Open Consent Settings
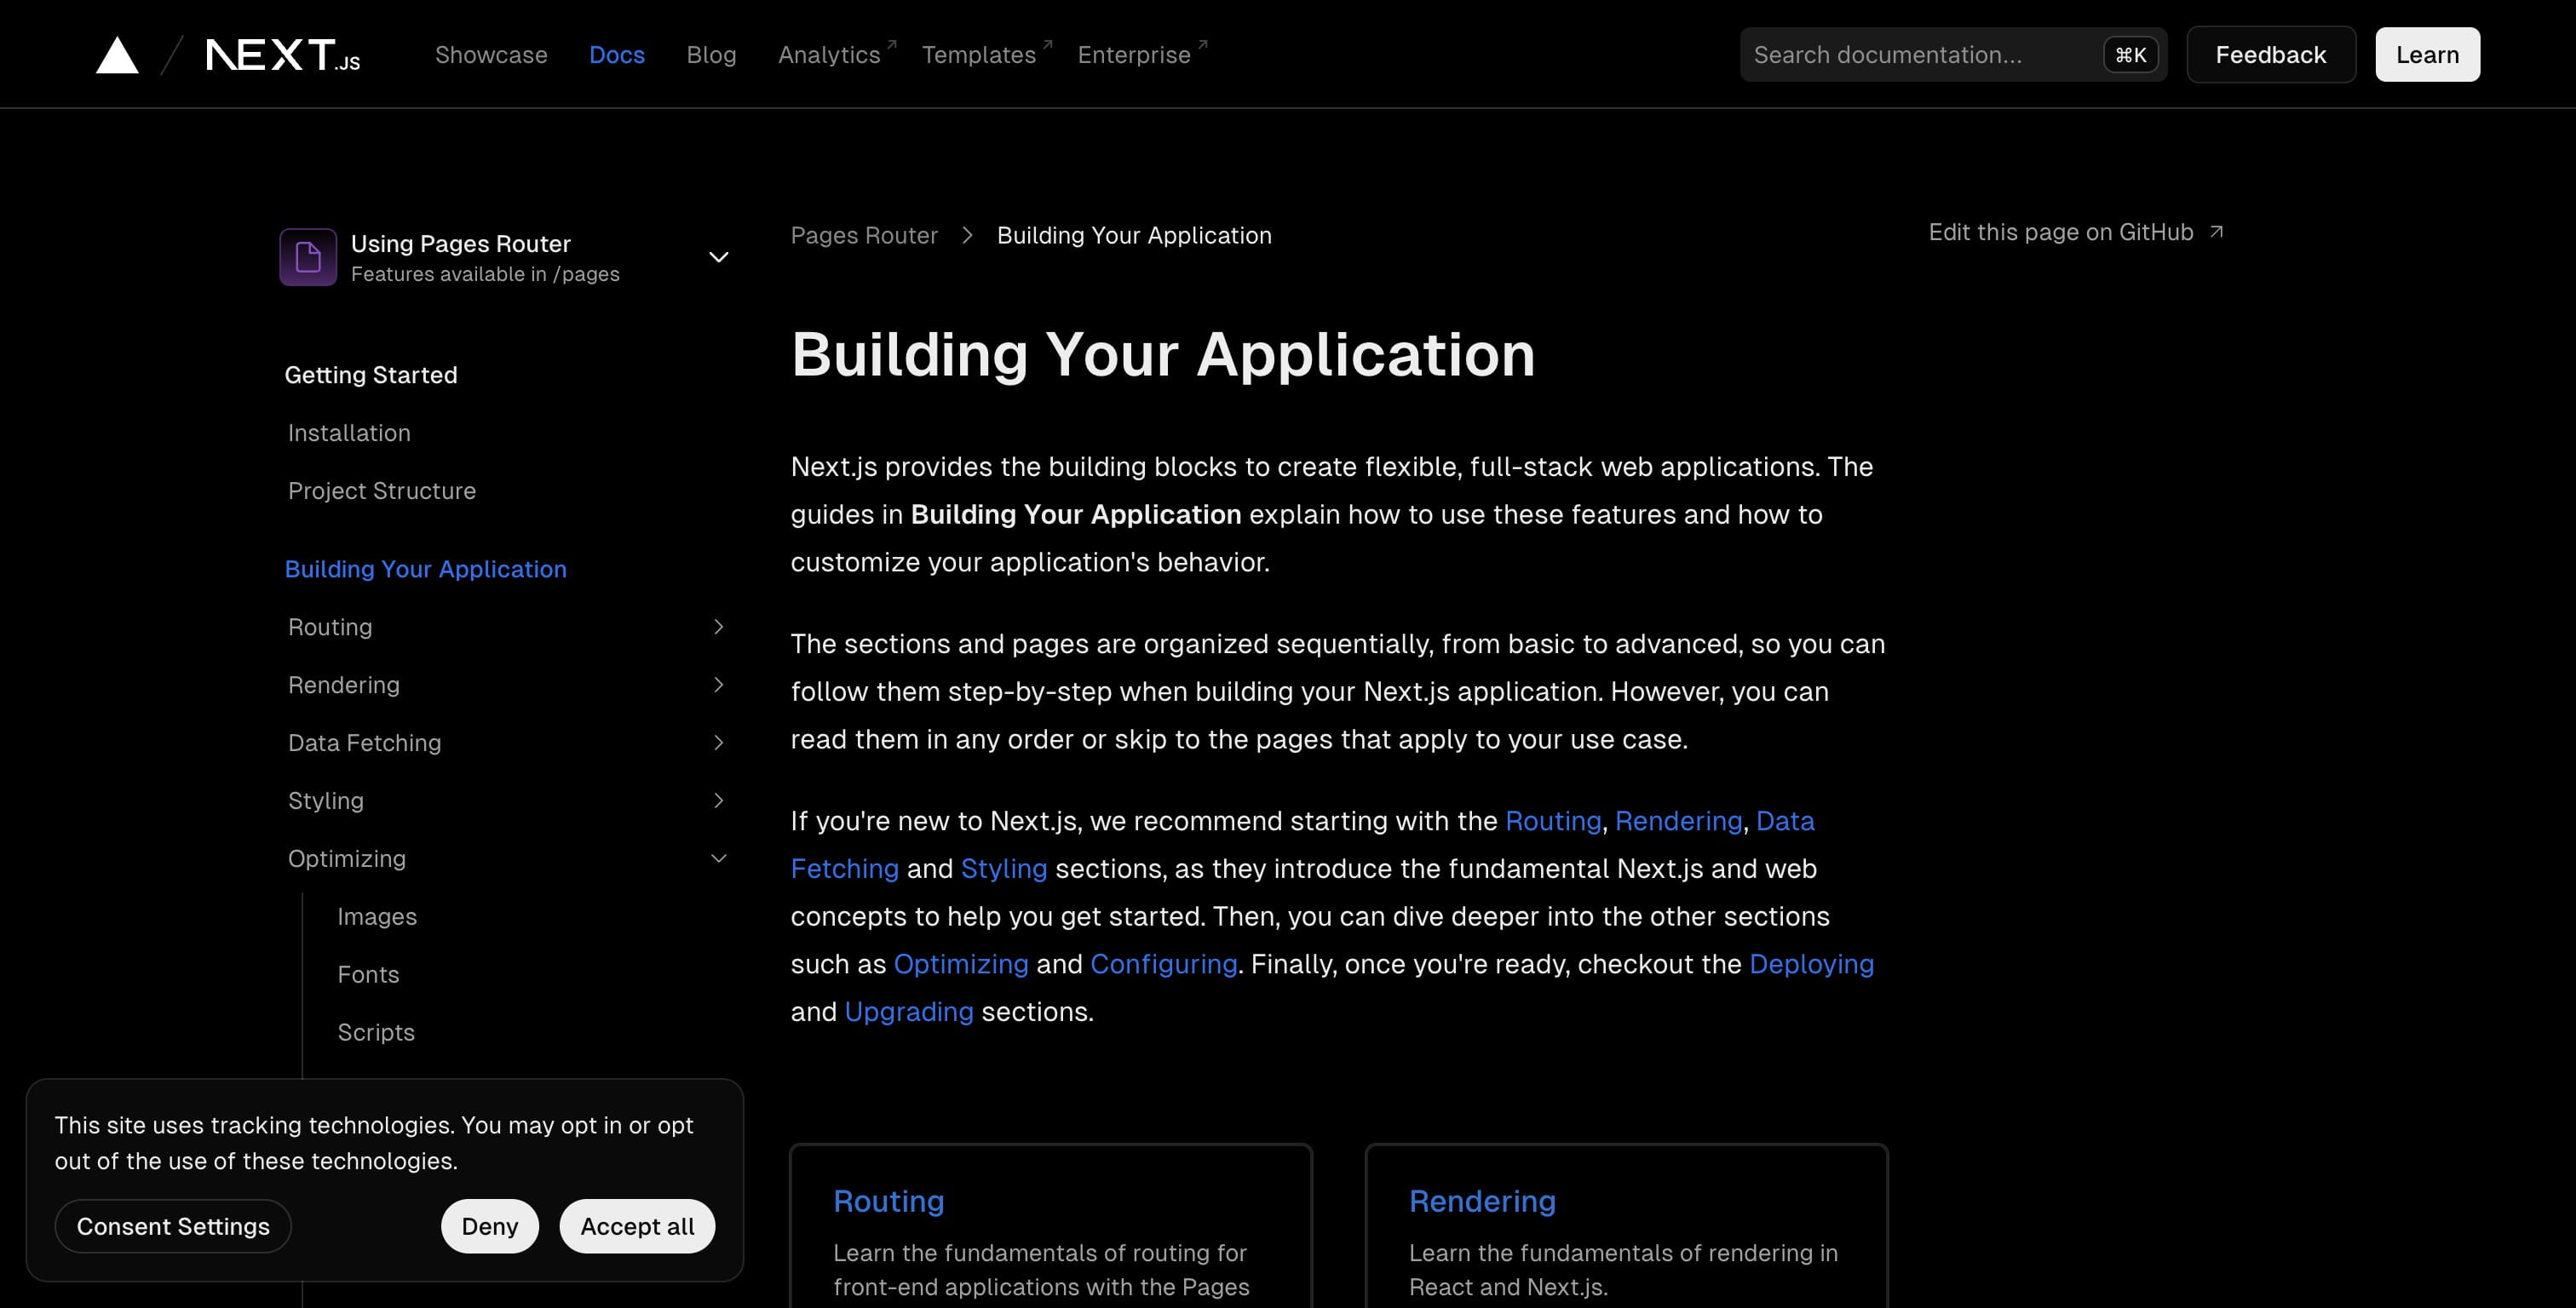This screenshot has width=2576, height=1308. click(x=173, y=1226)
